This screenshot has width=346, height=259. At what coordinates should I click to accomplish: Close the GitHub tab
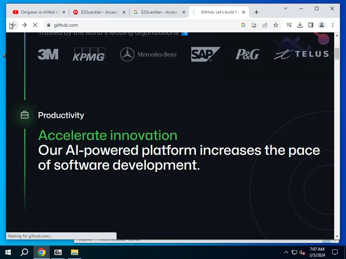(244, 12)
